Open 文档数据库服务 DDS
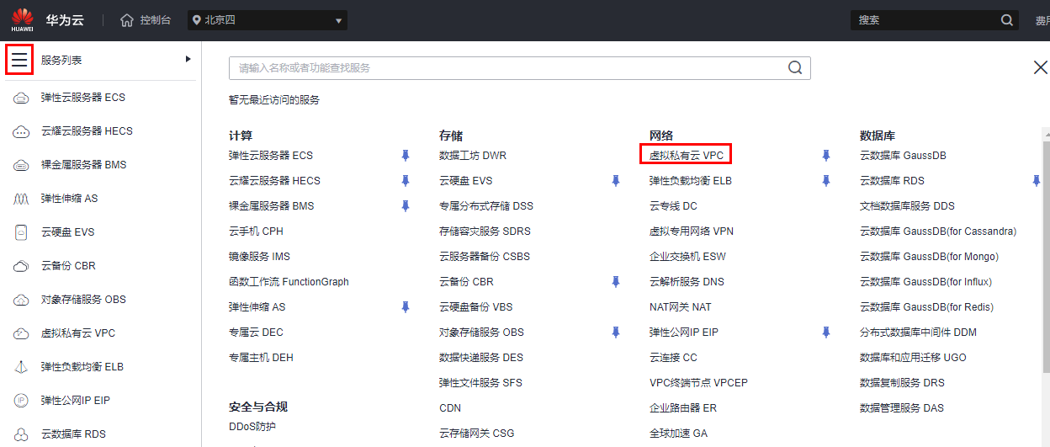1050x447 pixels. pyautogui.click(x=908, y=206)
